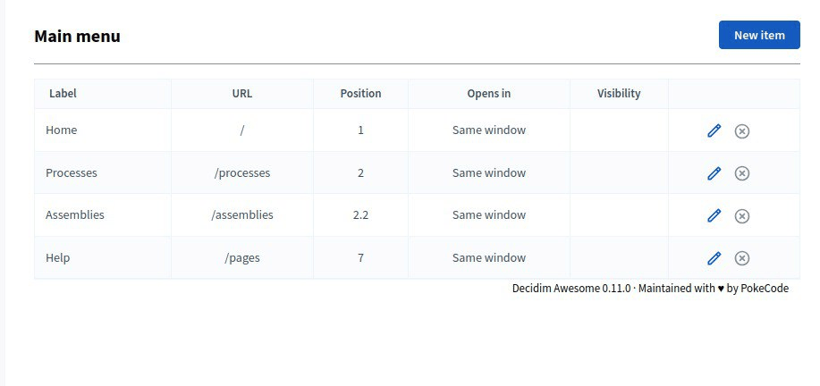Click the Position column header
Image resolution: width=820 pixels, height=386 pixels.
coord(361,94)
